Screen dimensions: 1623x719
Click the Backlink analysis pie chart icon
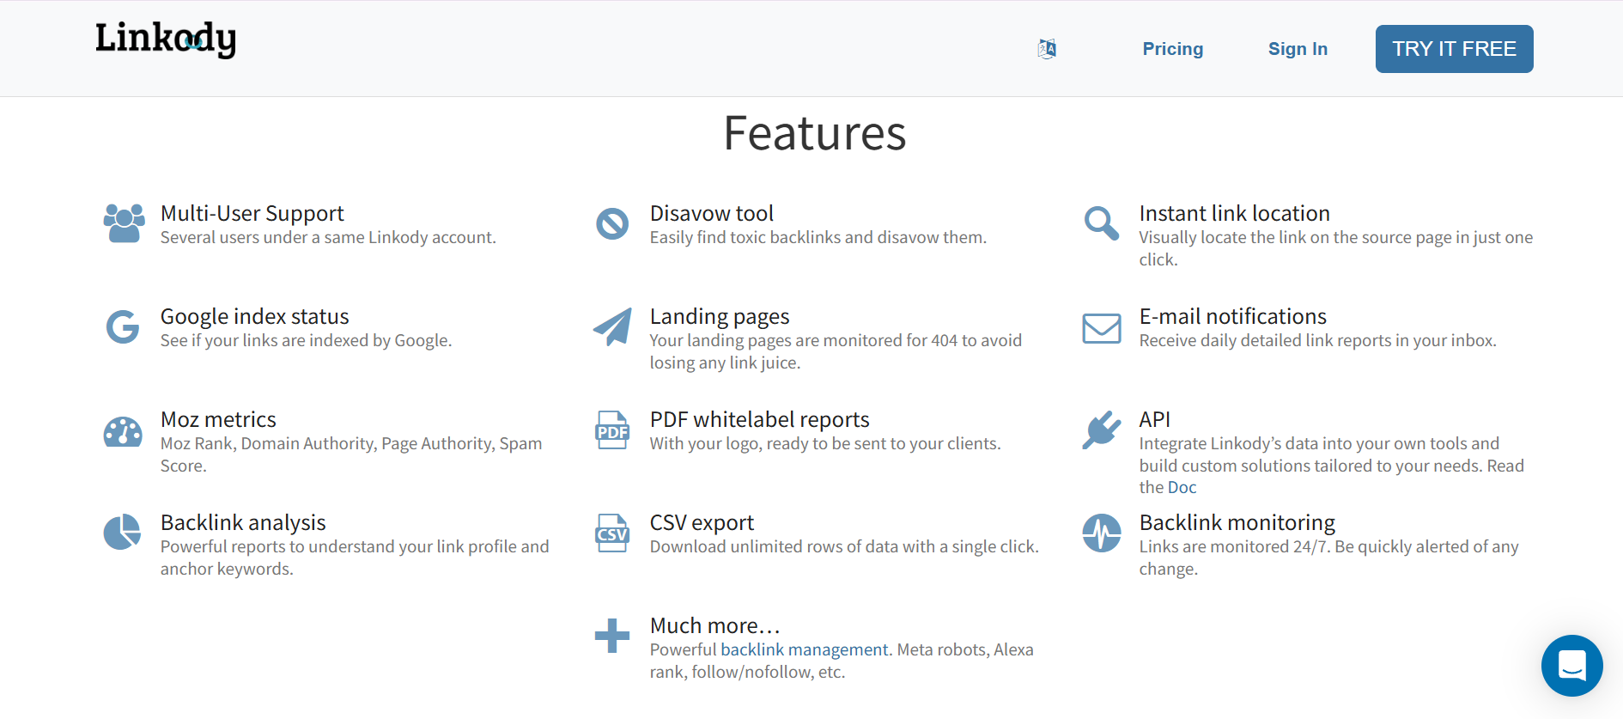pyautogui.click(x=123, y=533)
